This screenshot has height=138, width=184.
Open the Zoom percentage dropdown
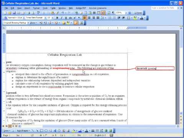126,13
